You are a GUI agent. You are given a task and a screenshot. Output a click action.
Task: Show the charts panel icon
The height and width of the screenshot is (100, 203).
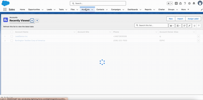pos(194,26)
